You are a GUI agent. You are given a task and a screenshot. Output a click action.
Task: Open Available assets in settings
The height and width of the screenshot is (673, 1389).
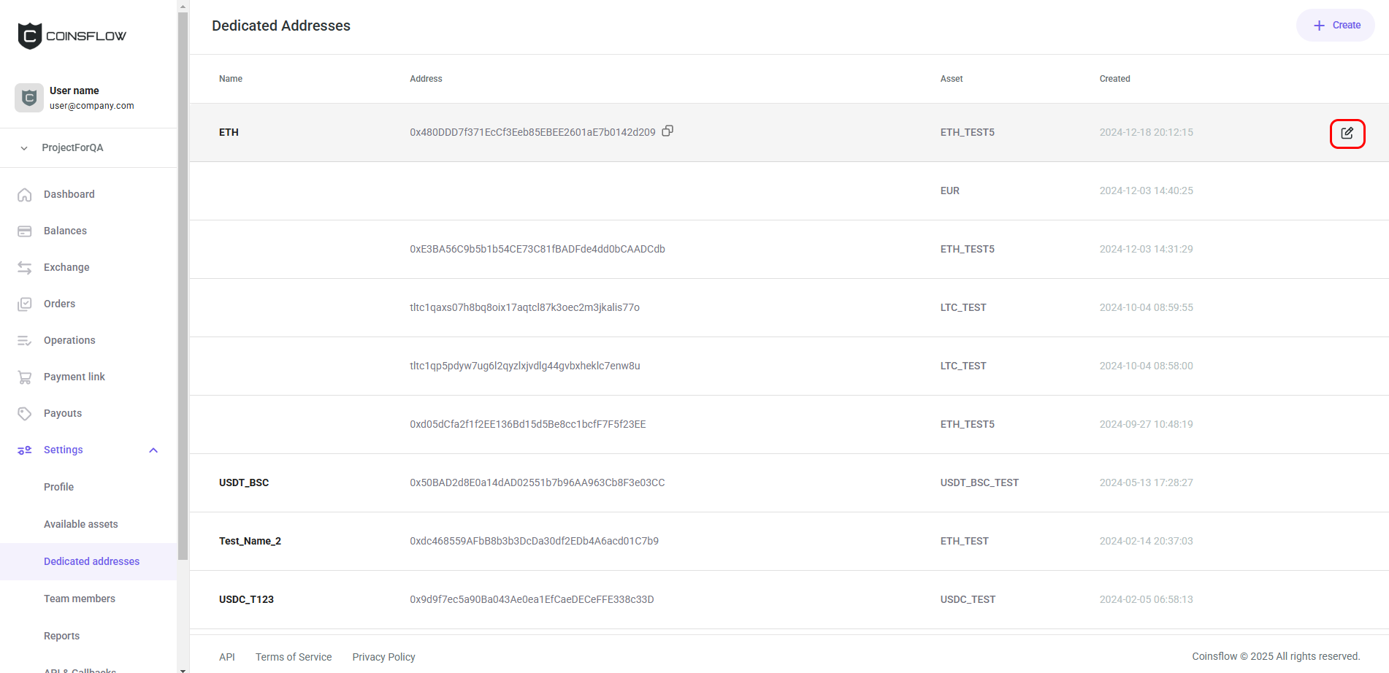(x=80, y=524)
